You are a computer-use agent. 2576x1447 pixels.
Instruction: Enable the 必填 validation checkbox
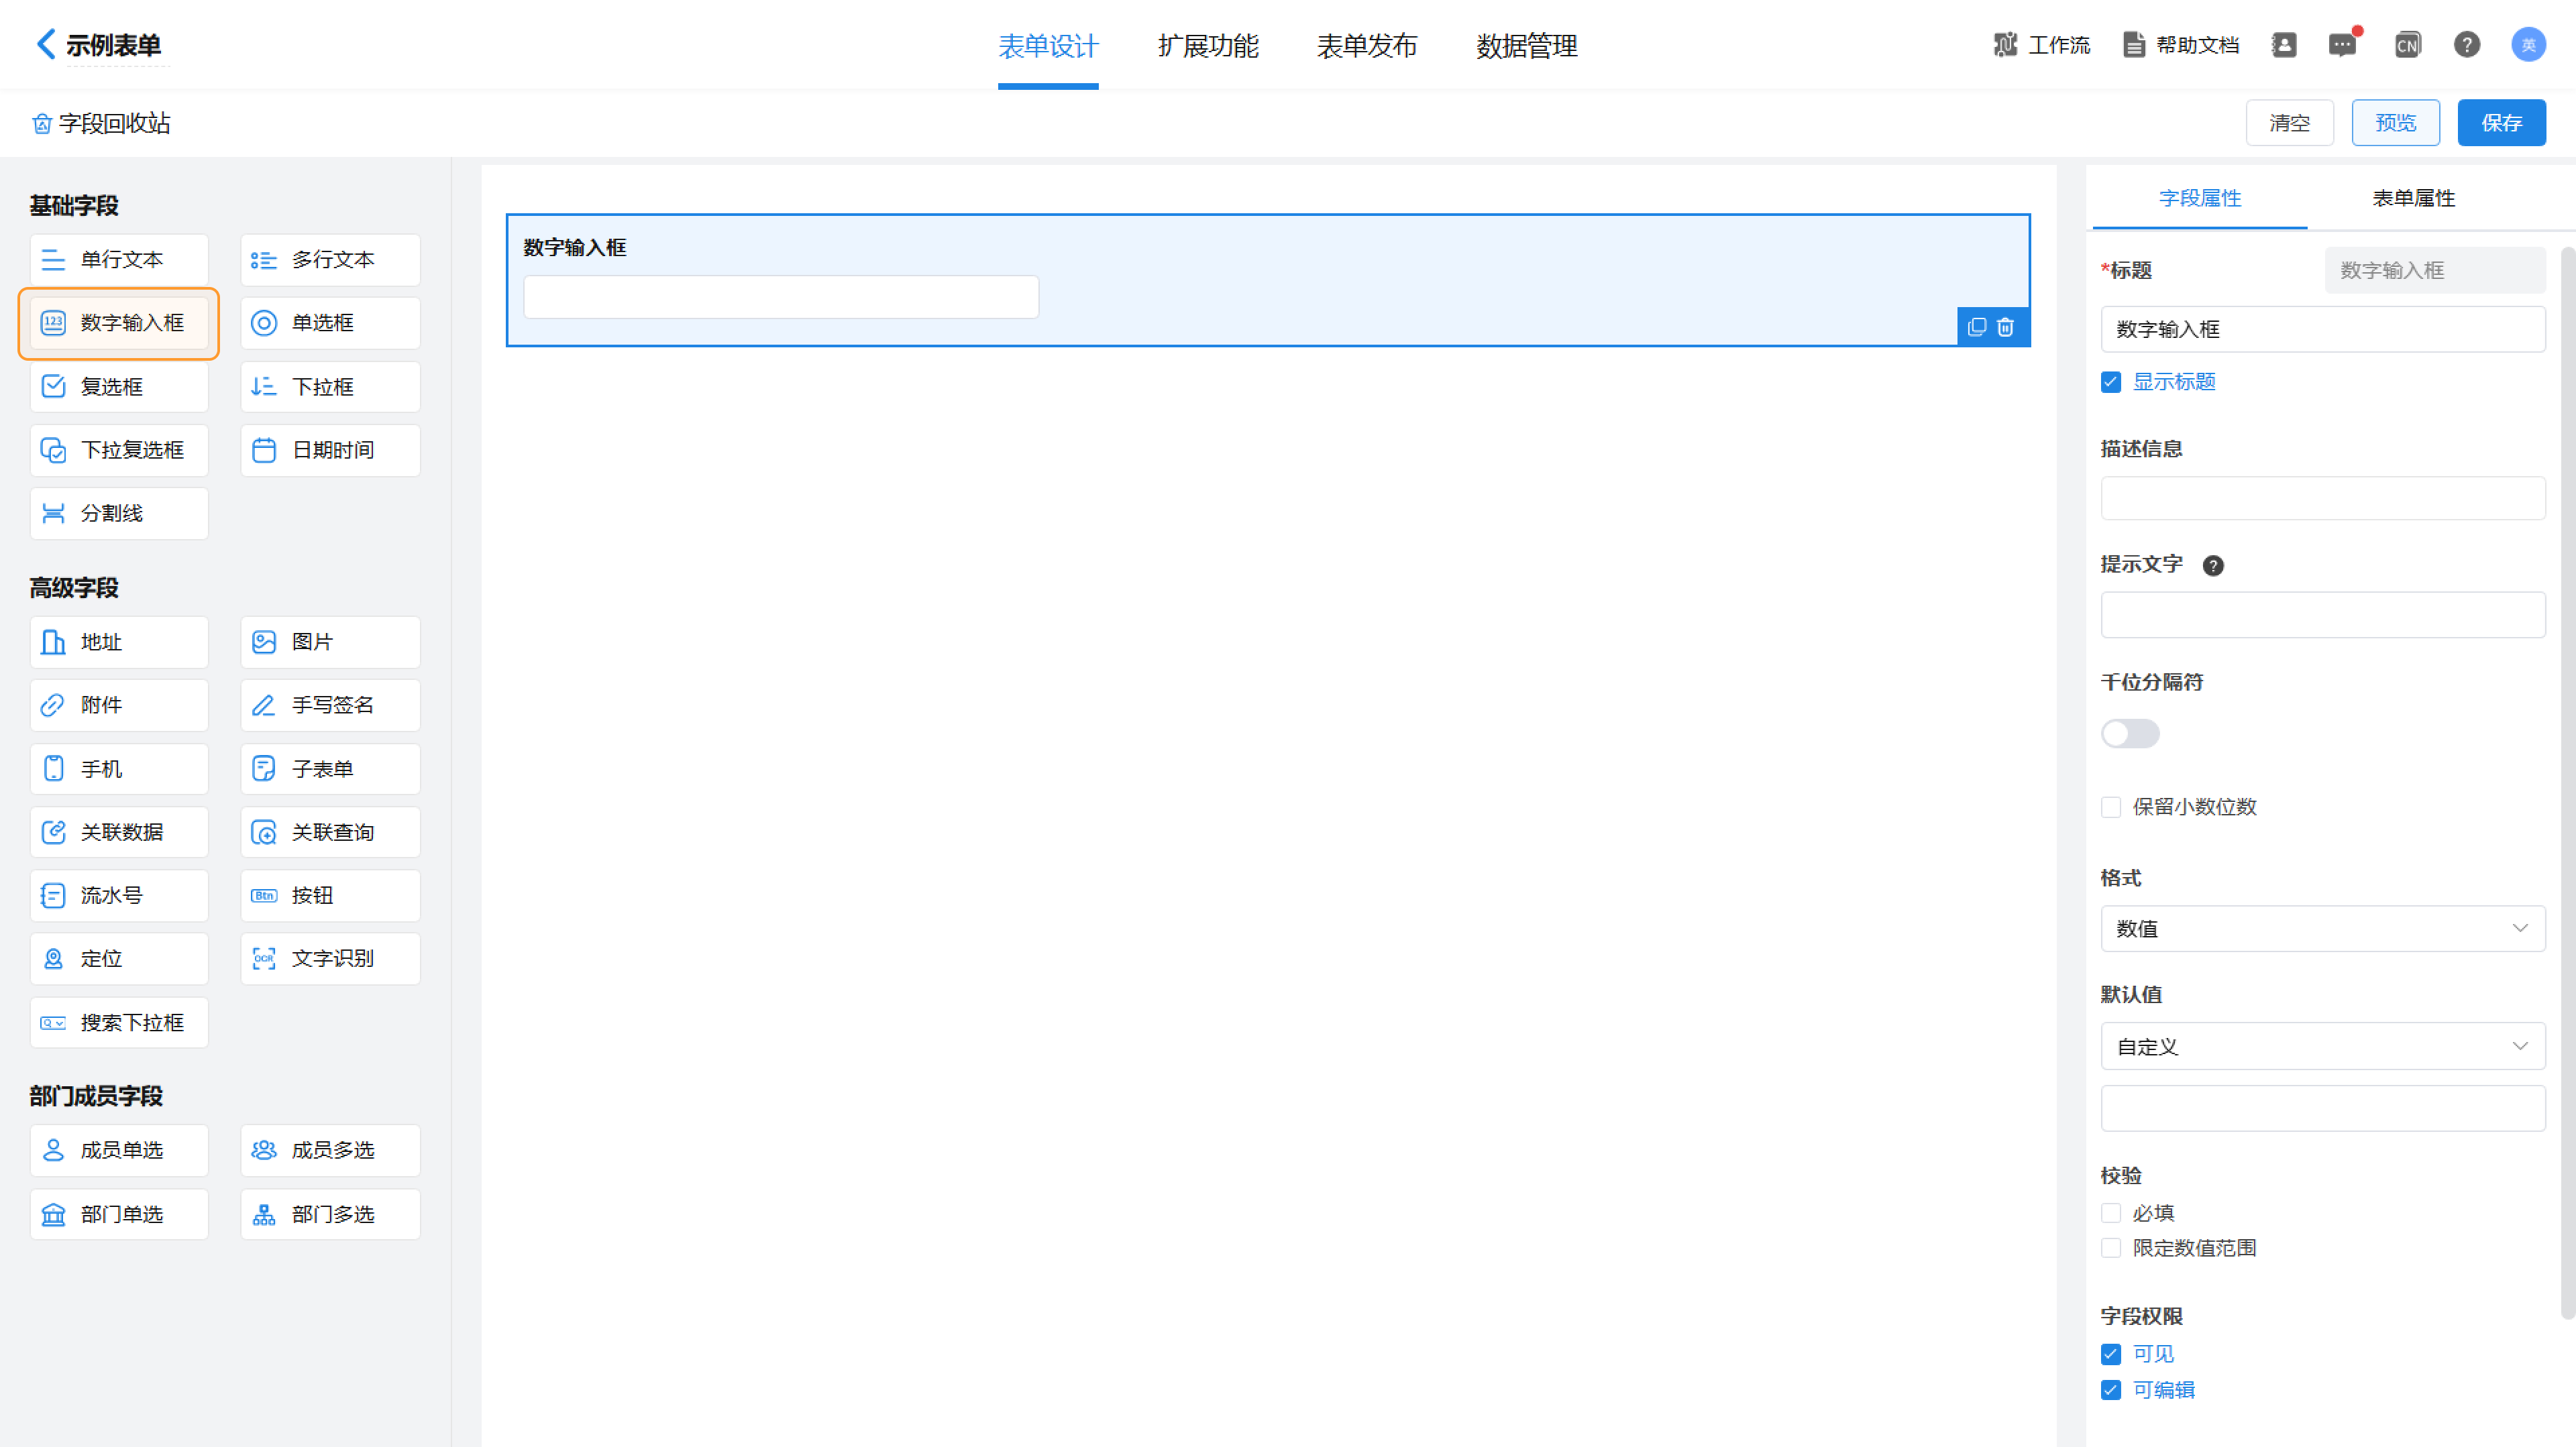click(x=2111, y=1213)
